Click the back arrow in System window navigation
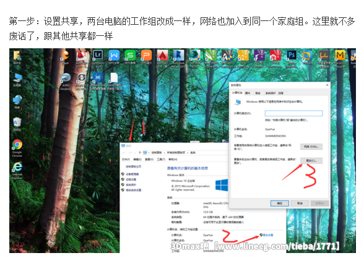The width and height of the screenshot is (364, 258). (124, 153)
